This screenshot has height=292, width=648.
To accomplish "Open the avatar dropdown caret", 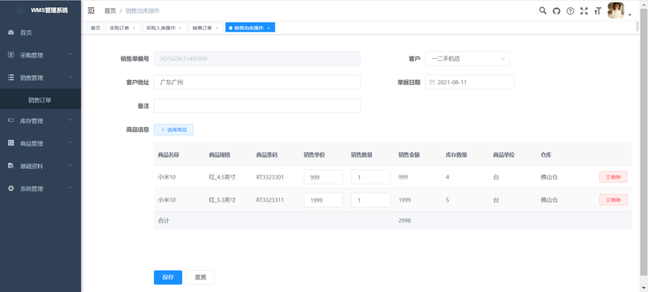I will click(x=630, y=15).
